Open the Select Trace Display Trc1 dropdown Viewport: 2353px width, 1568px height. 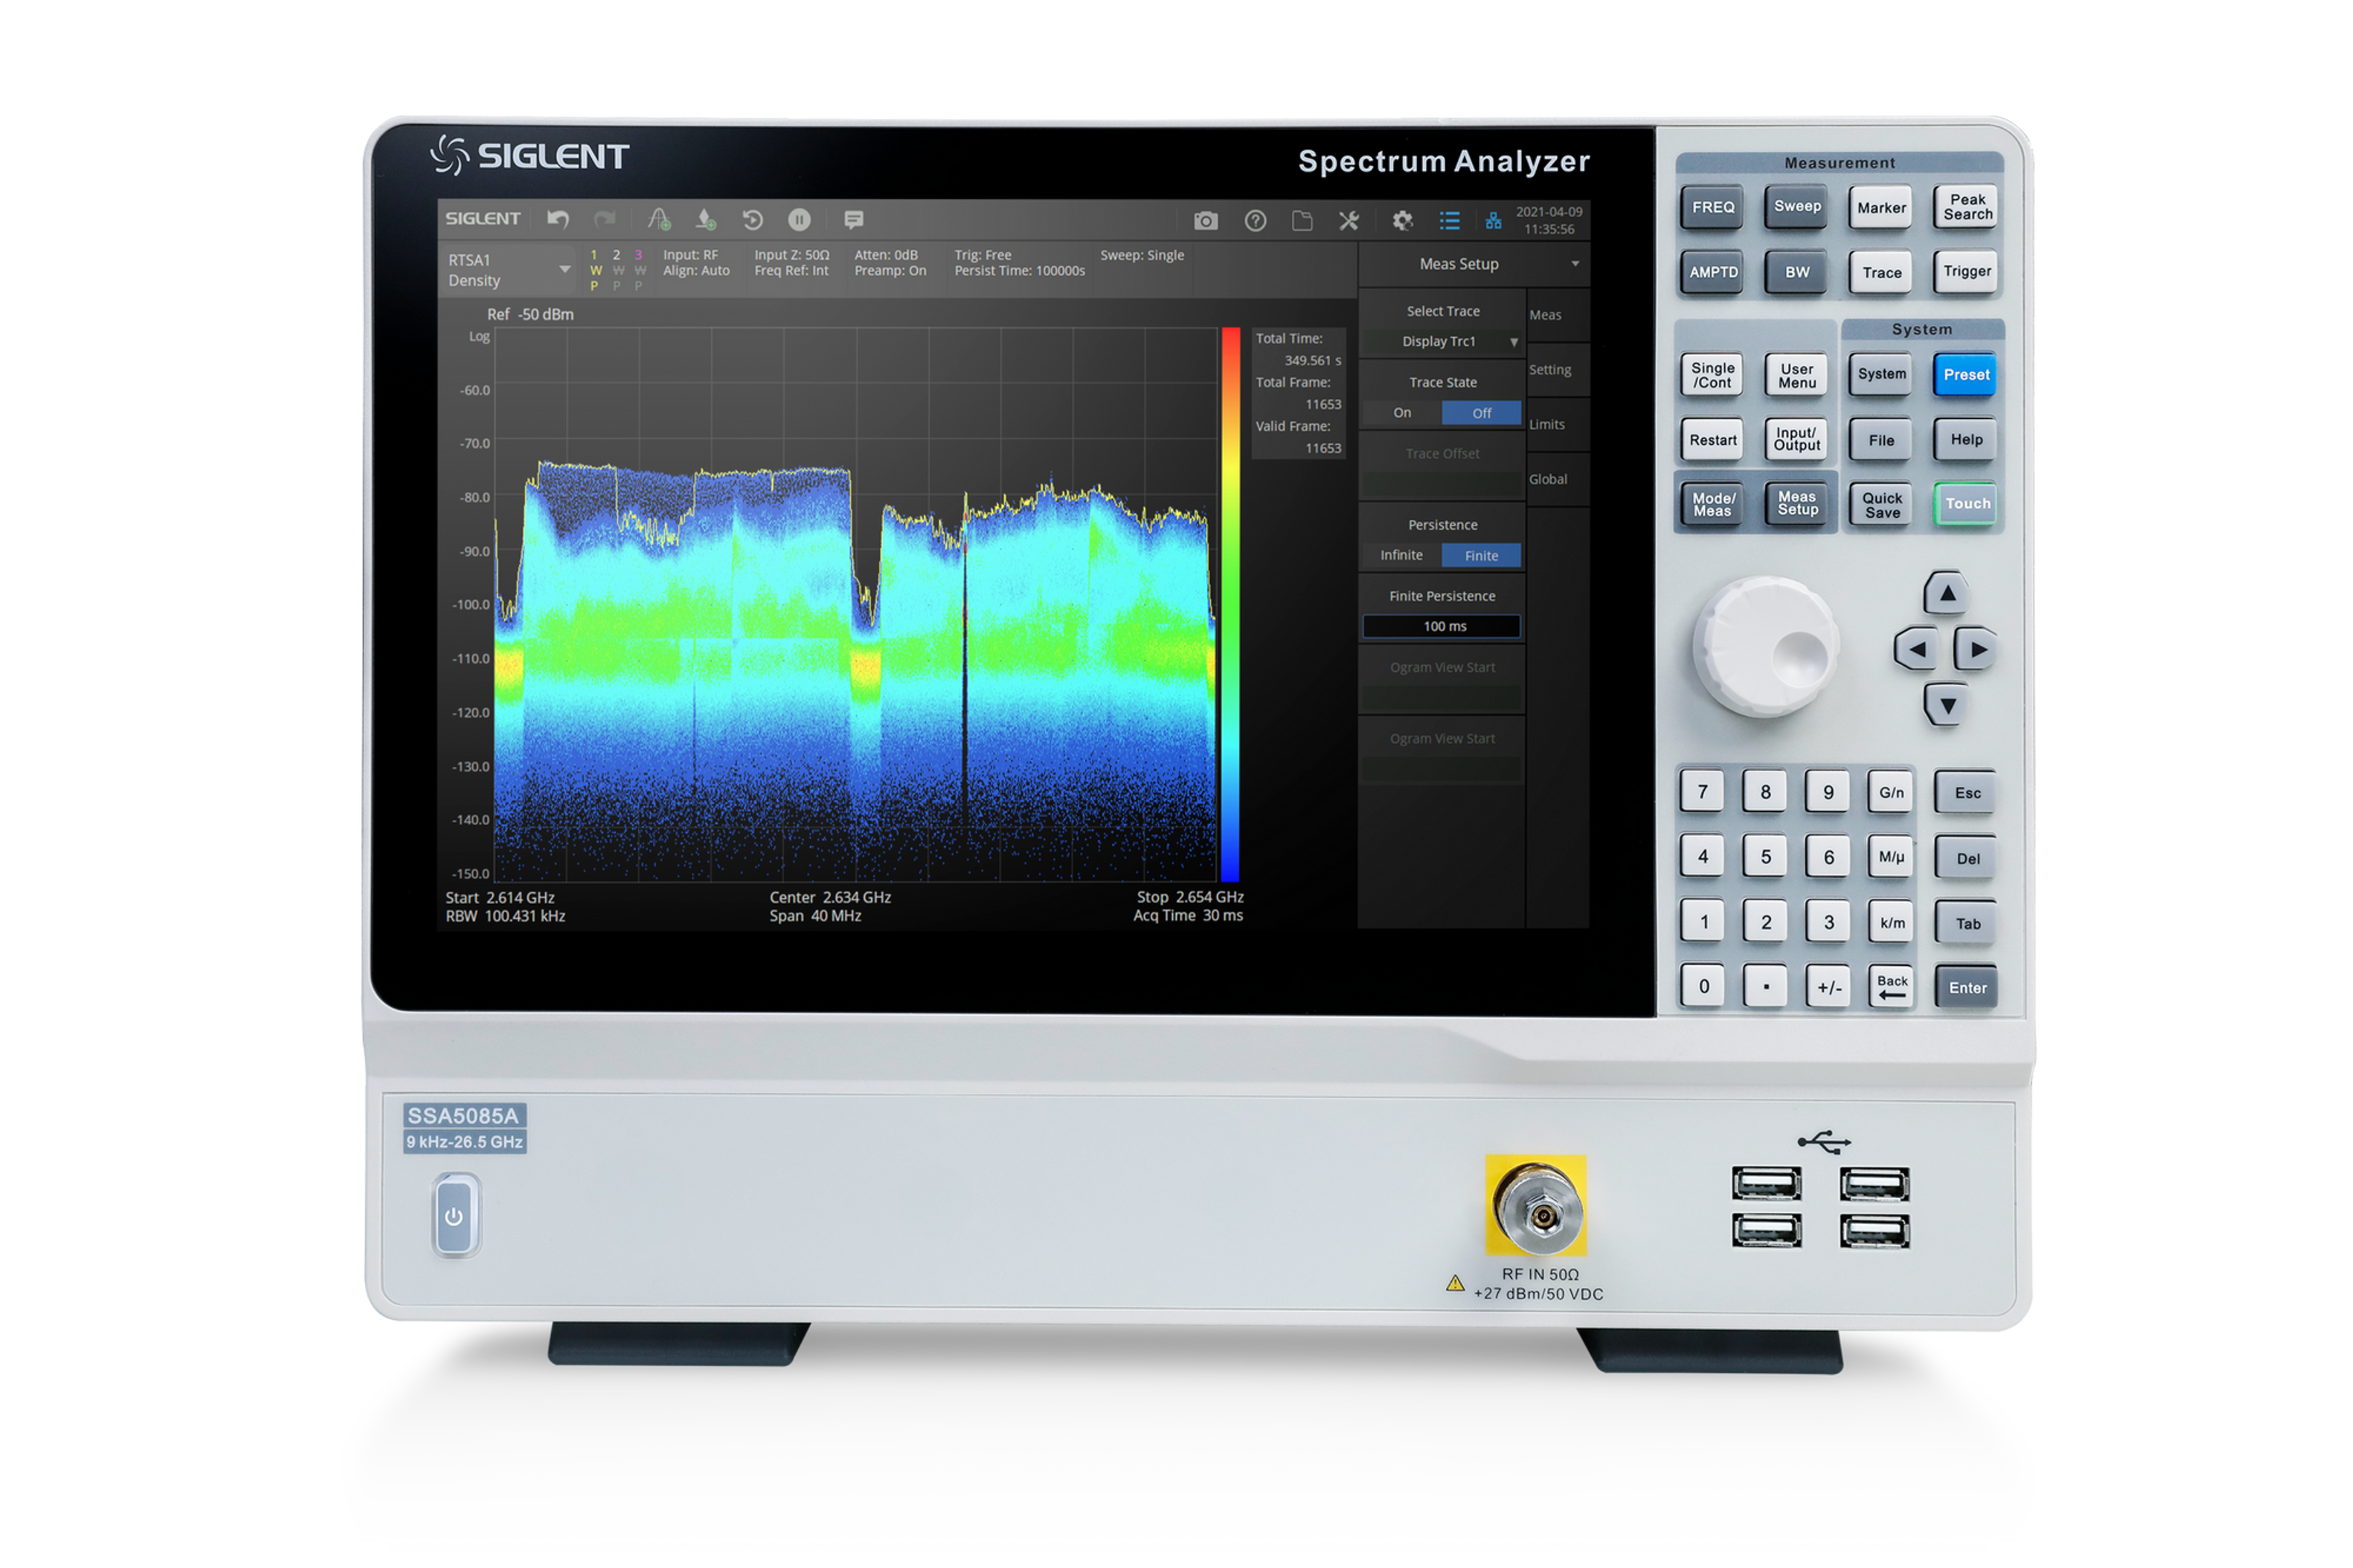pos(1442,341)
